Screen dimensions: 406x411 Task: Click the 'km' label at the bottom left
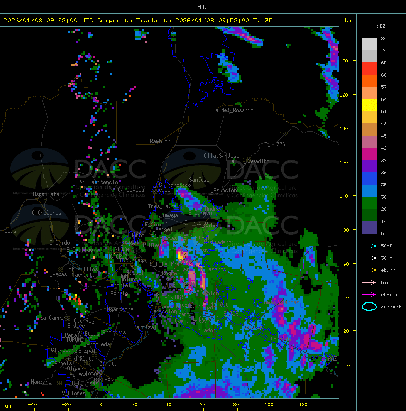point(7,406)
